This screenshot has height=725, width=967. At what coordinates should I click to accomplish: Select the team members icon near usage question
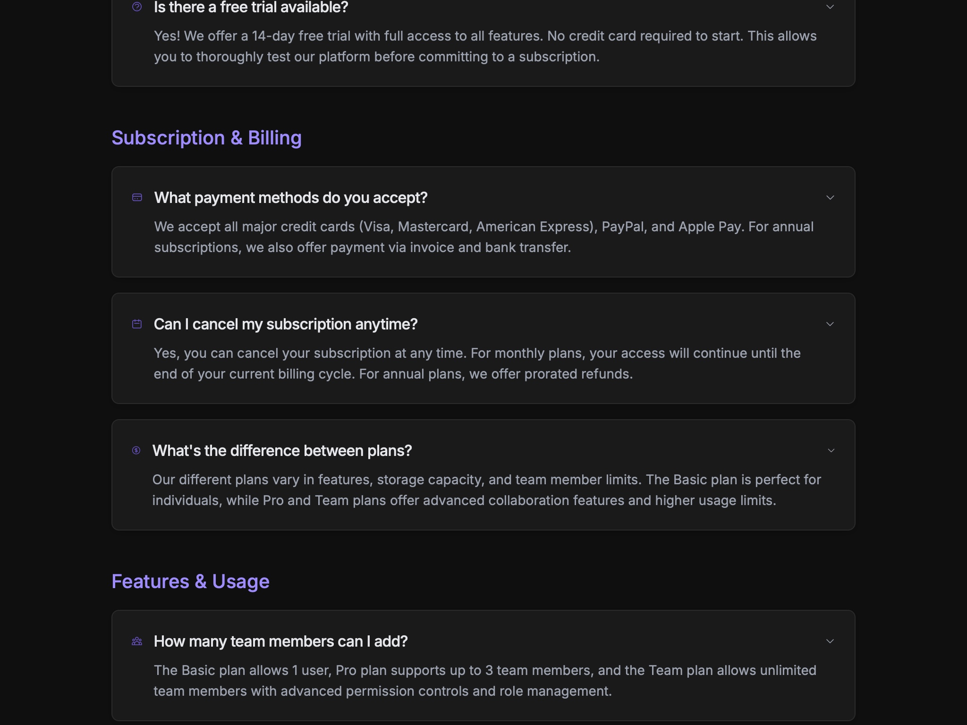tap(137, 641)
